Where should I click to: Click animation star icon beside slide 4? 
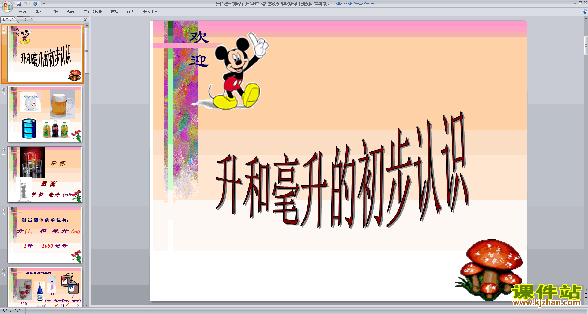(4, 214)
